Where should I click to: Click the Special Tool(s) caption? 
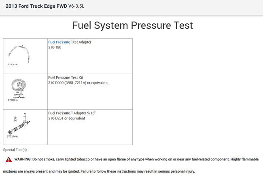(x=15, y=150)
